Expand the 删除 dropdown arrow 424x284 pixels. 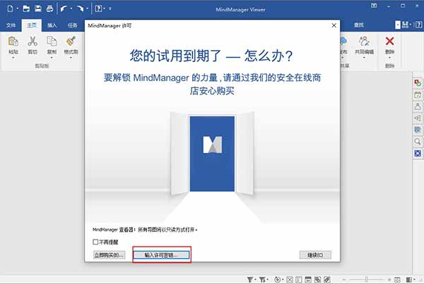pos(389,58)
